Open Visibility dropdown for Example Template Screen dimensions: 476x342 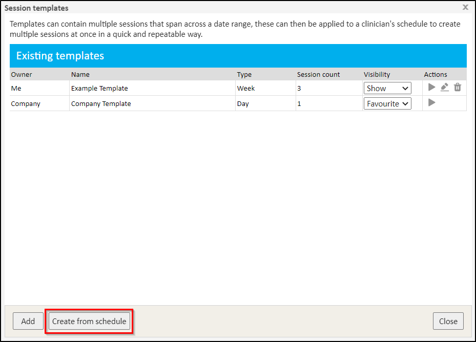[x=387, y=88]
